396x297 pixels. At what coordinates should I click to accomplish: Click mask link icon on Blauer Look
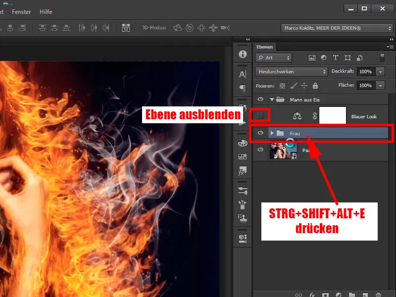(x=314, y=116)
